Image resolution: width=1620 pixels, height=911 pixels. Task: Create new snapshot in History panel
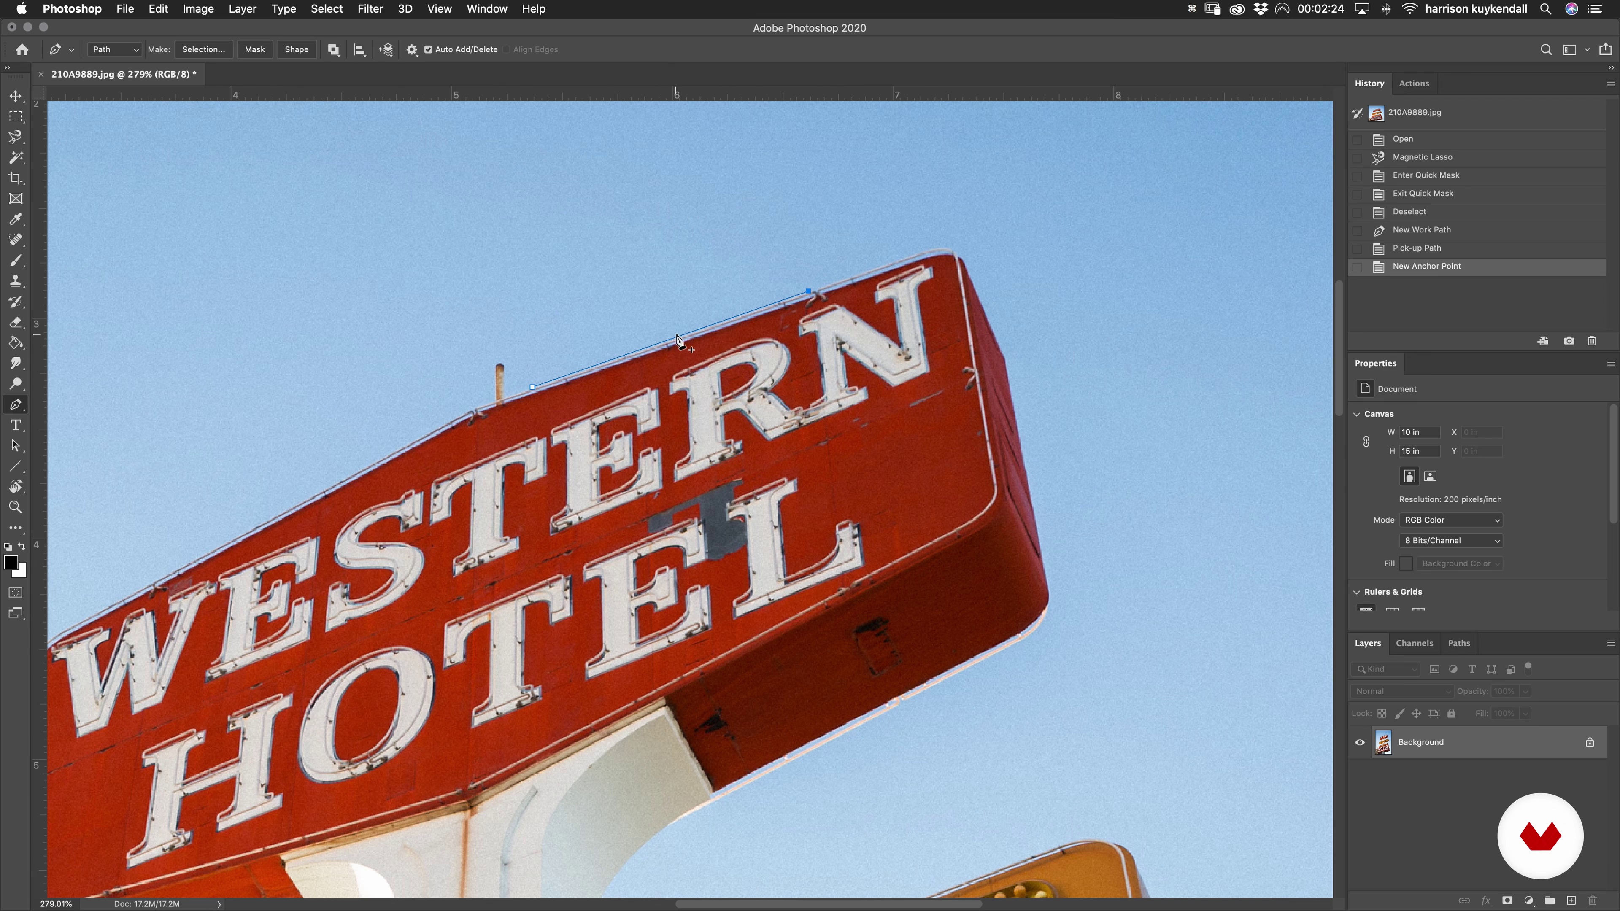tap(1569, 341)
